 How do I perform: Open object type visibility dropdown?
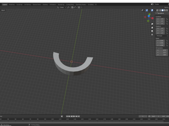point(143,10)
